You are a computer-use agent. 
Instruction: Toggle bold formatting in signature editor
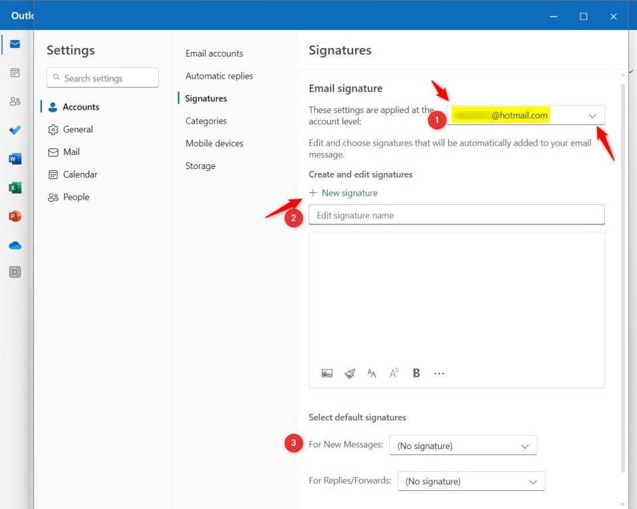pyautogui.click(x=416, y=373)
